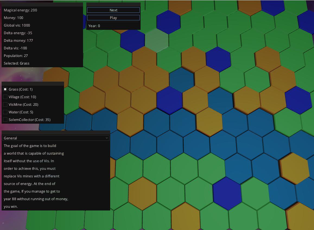
Task: Open the General help topic dropdown
Action: pos(56,138)
